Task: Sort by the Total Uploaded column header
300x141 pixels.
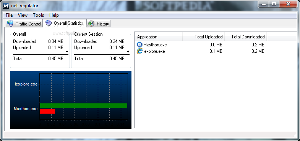Action: coord(204,37)
